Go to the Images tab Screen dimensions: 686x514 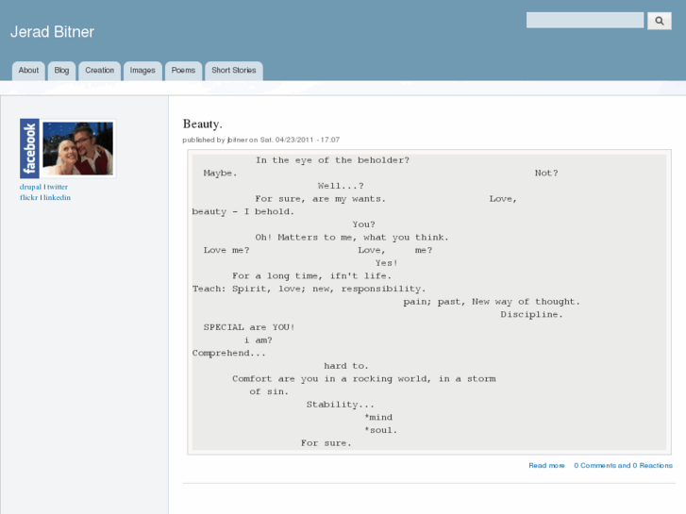(x=142, y=71)
